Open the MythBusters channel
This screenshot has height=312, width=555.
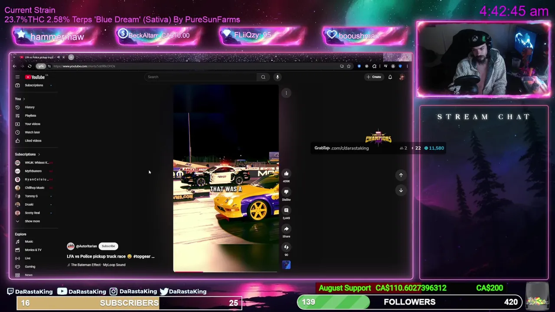(34, 171)
